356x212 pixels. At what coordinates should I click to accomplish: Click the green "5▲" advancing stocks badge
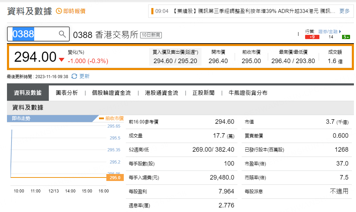345,37
